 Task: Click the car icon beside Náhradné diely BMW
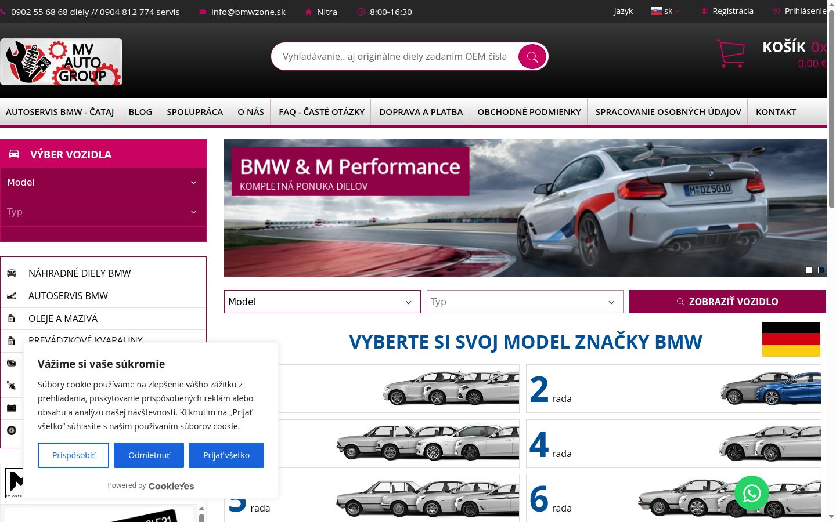11,273
